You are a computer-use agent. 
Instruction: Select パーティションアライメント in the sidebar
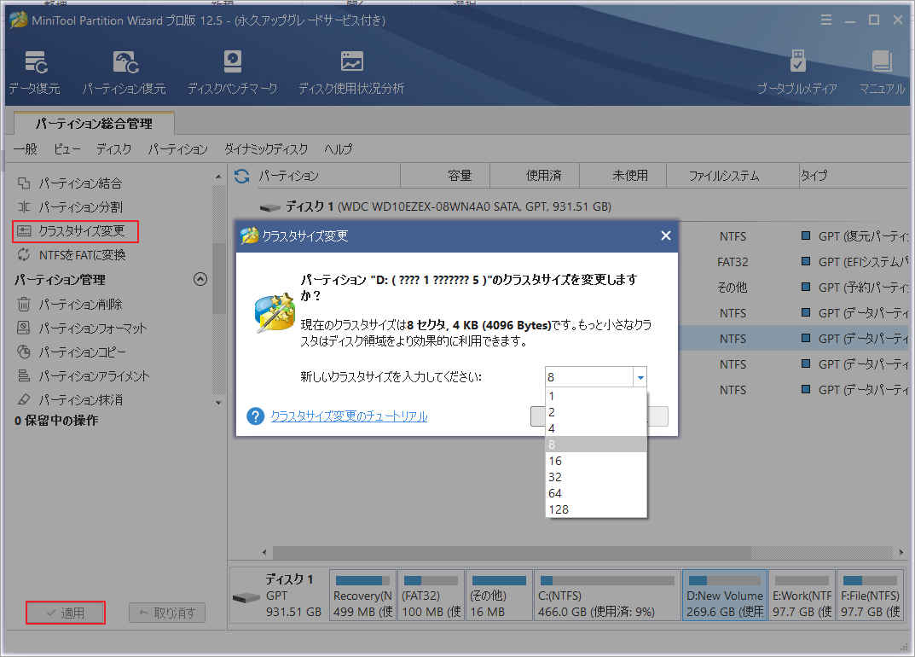click(83, 376)
